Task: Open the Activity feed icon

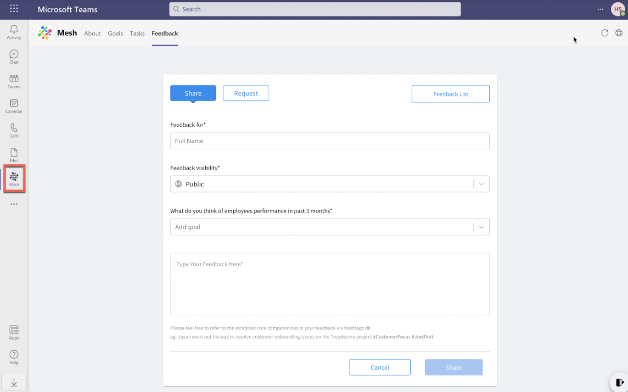Action: (14, 32)
